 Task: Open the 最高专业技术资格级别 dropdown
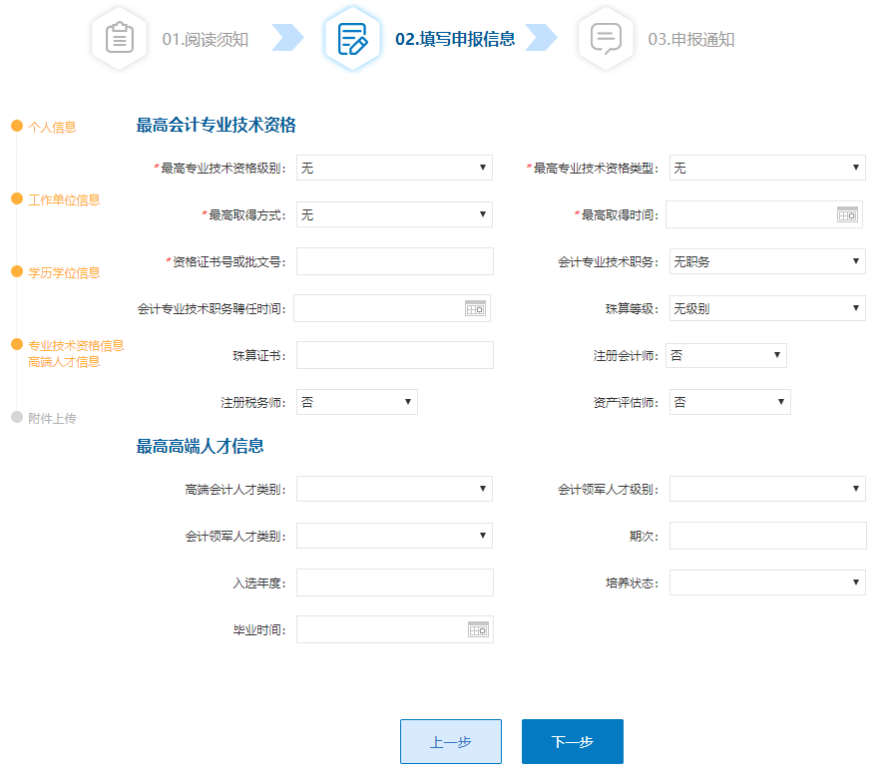[x=394, y=168]
